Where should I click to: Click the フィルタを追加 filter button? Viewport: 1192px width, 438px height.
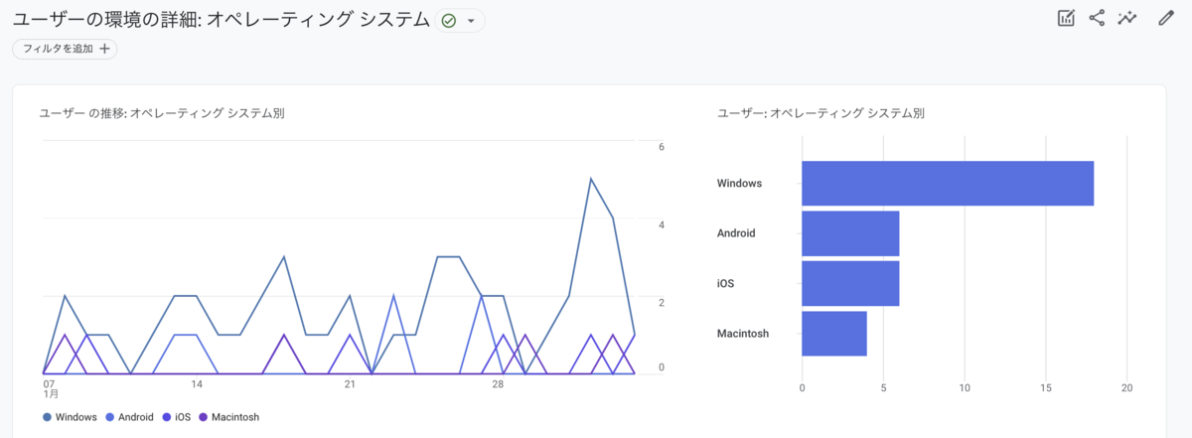coord(65,49)
